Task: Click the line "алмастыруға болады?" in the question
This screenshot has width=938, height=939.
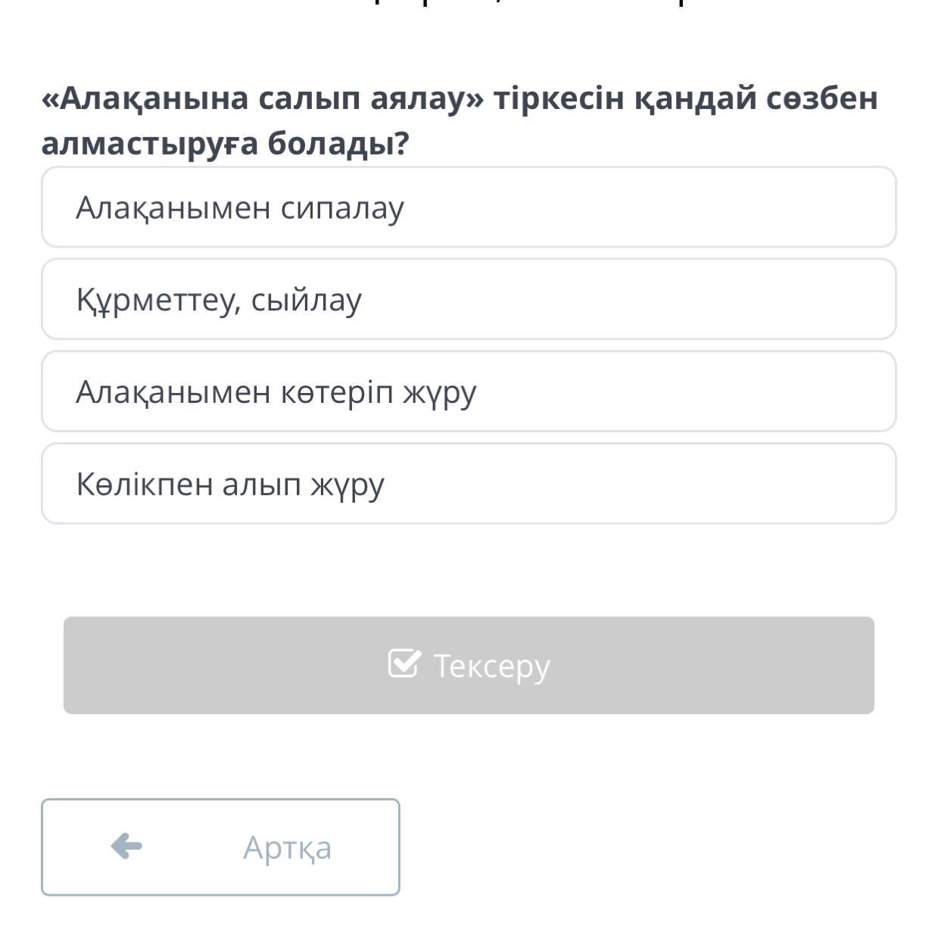Action: (x=225, y=144)
